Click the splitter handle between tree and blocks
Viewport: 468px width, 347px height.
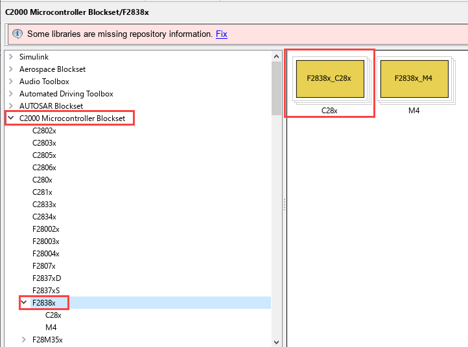(x=285, y=205)
